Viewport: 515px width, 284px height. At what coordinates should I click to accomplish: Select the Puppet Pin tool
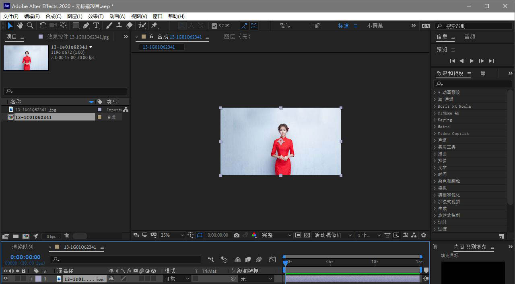pos(154,26)
